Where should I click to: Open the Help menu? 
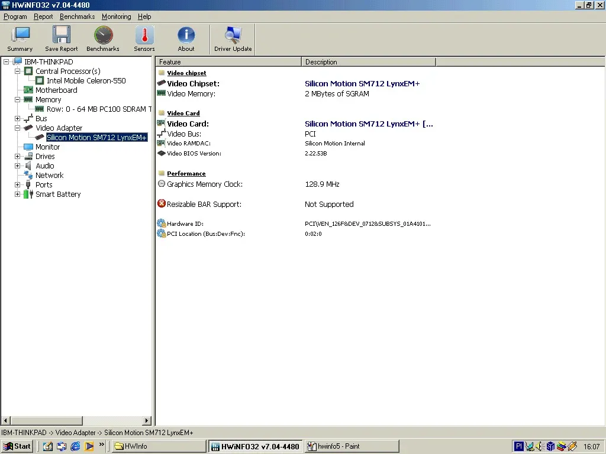[144, 17]
